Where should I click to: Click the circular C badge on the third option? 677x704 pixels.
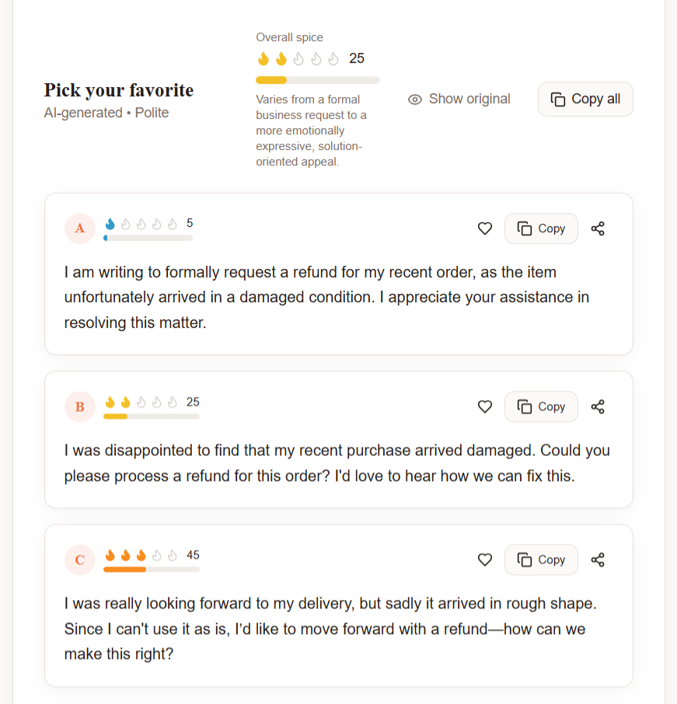pyautogui.click(x=79, y=559)
